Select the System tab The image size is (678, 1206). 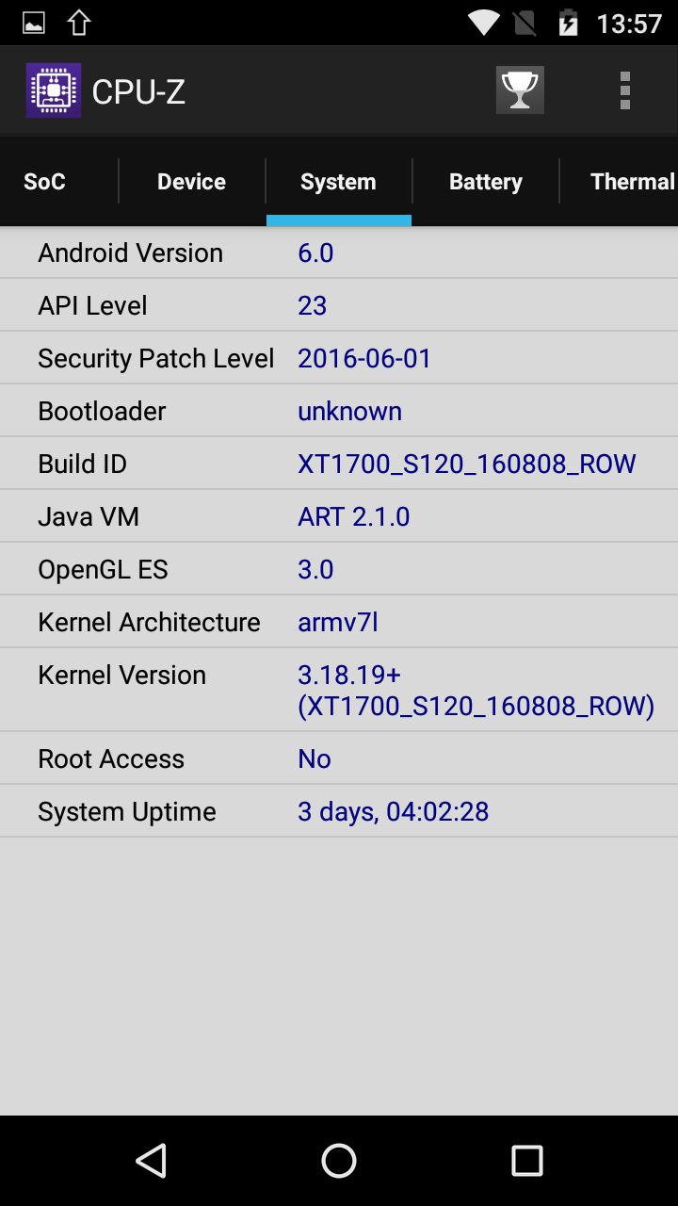click(x=338, y=182)
